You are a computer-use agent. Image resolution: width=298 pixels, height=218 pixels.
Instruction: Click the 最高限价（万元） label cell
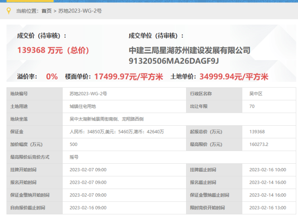tap(214, 144)
